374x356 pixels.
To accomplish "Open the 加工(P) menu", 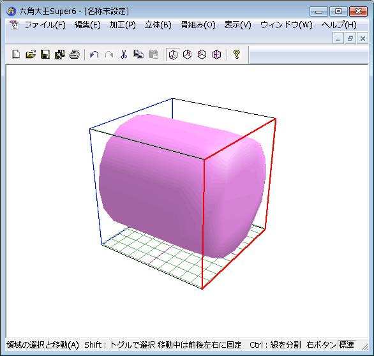I will tap(123, 25).
